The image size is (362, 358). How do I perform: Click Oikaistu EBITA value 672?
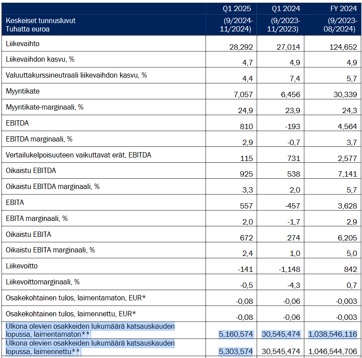(246, 238)
